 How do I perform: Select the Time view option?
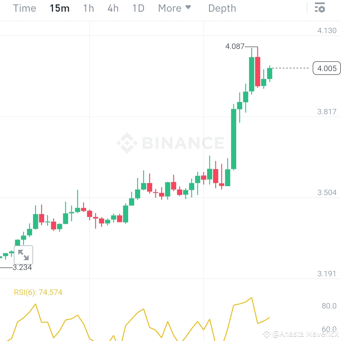coord(24,8)
